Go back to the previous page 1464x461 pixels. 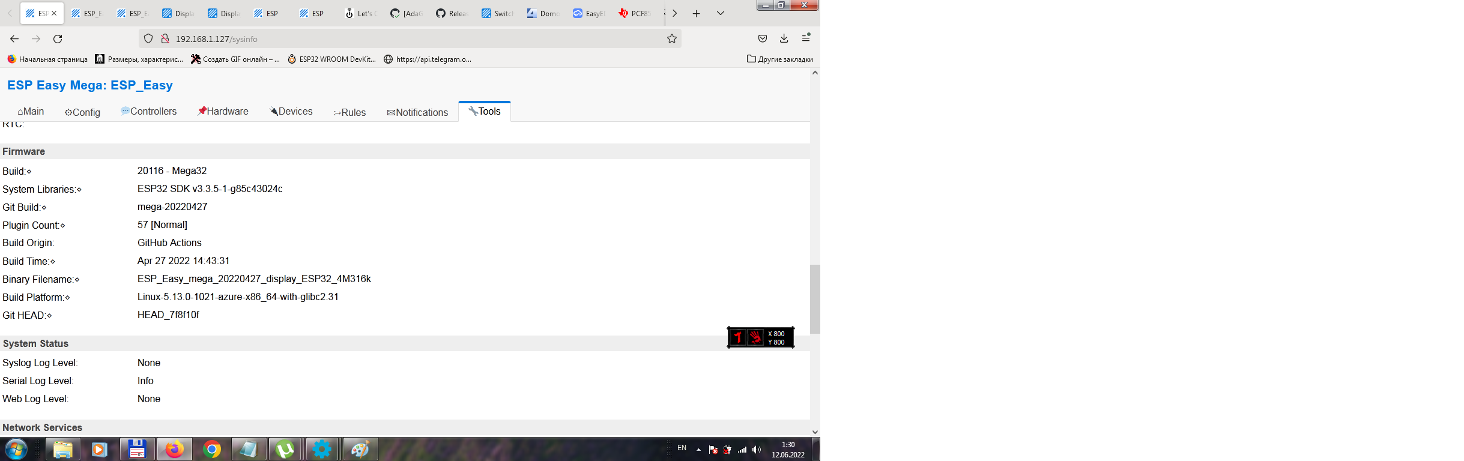[14, 39]
